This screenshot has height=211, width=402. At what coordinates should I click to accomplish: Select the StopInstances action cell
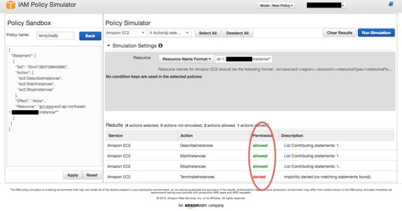pyautogui.click(x=193, y=166)
